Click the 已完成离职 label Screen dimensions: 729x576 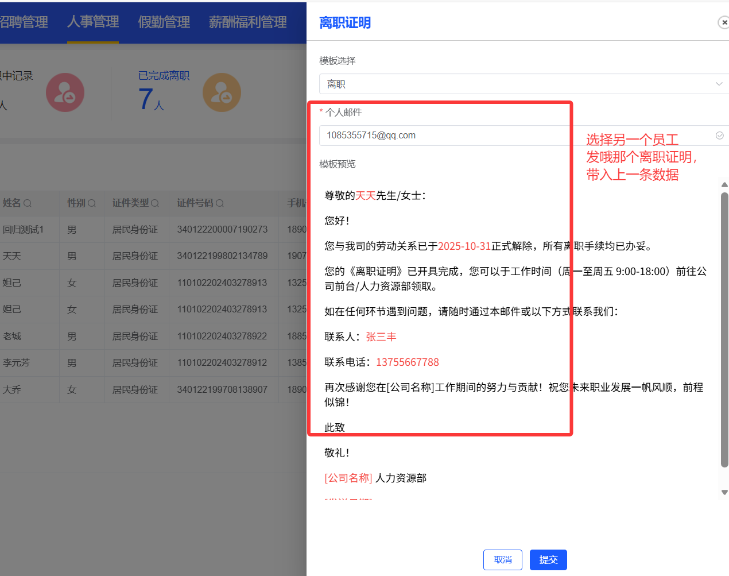(x=164, y=76)
